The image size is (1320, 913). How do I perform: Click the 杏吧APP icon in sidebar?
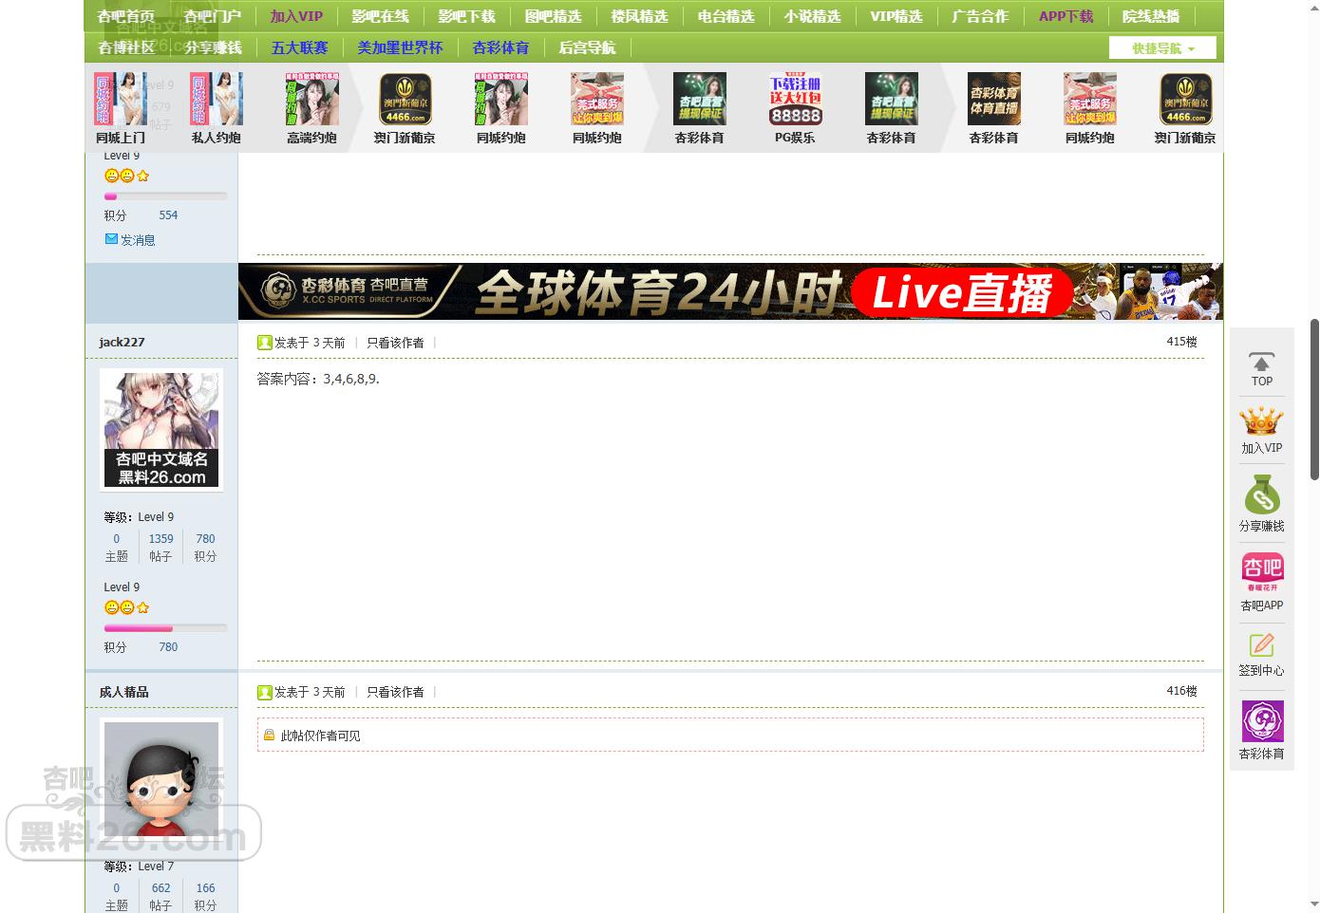tap(1262, 571)
